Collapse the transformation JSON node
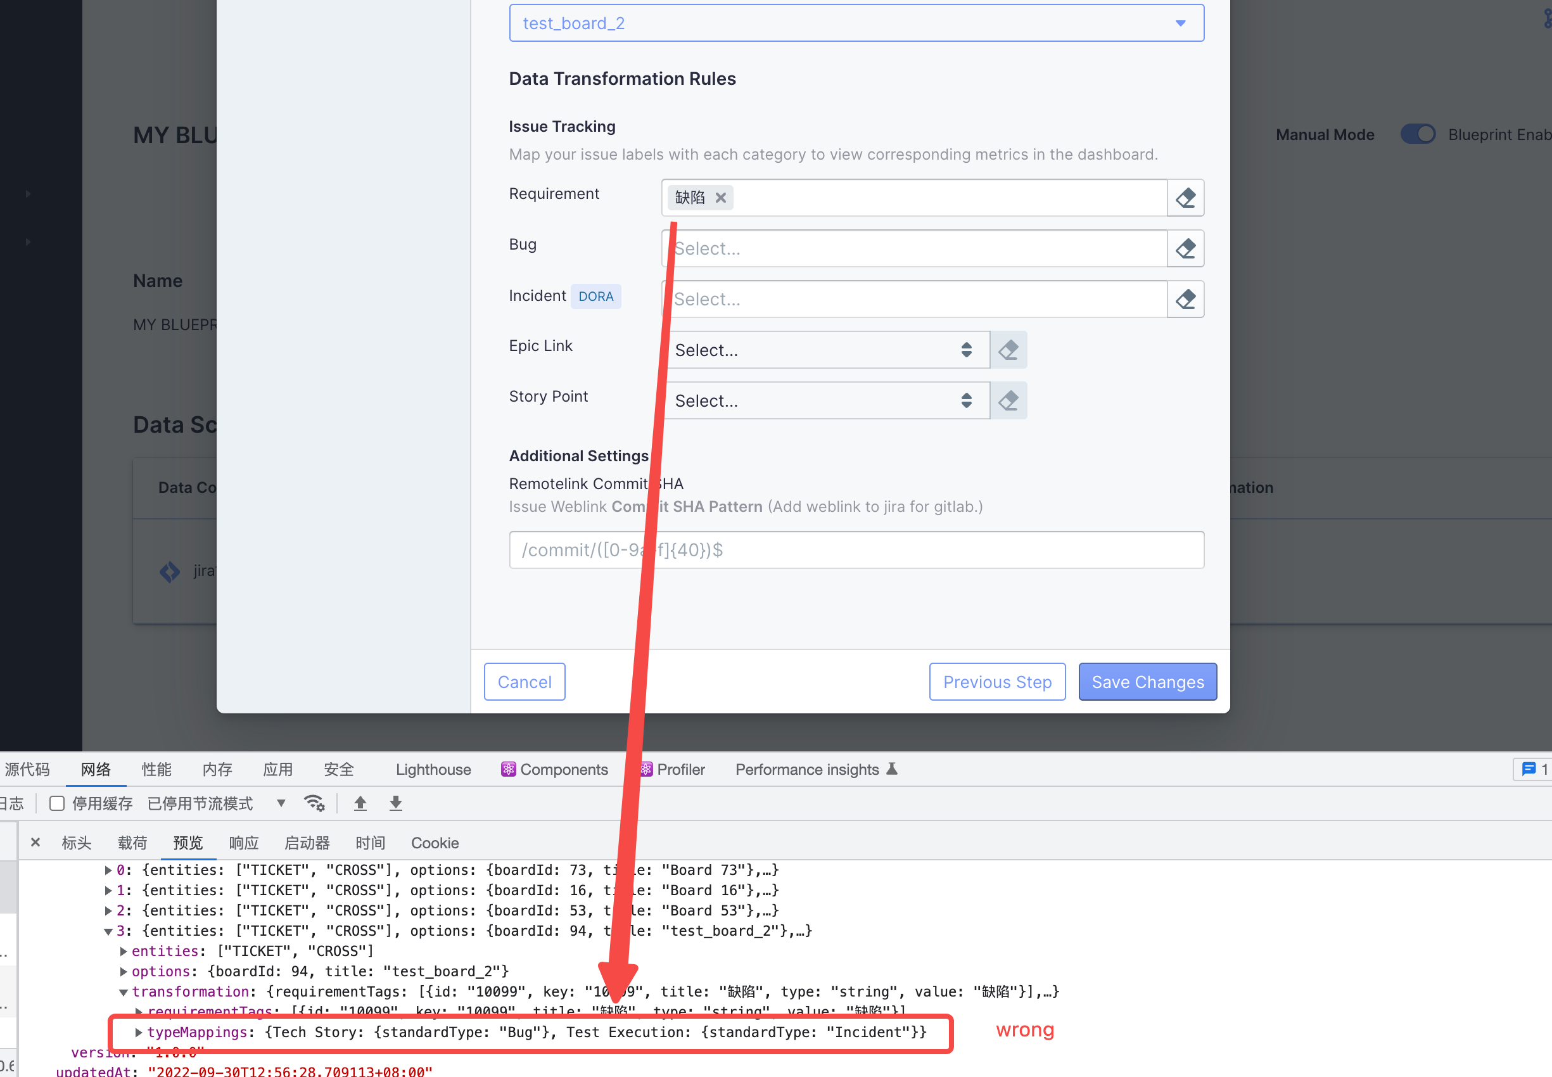This screenshot has height=1077, width=1552. tap(123, 991)
